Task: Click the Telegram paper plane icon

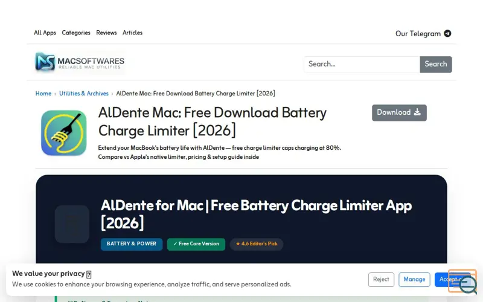Action: point(447,34)
